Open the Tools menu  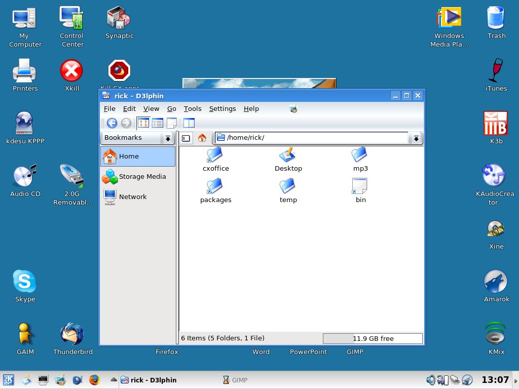pyautogui.click(x=192, y=109)
